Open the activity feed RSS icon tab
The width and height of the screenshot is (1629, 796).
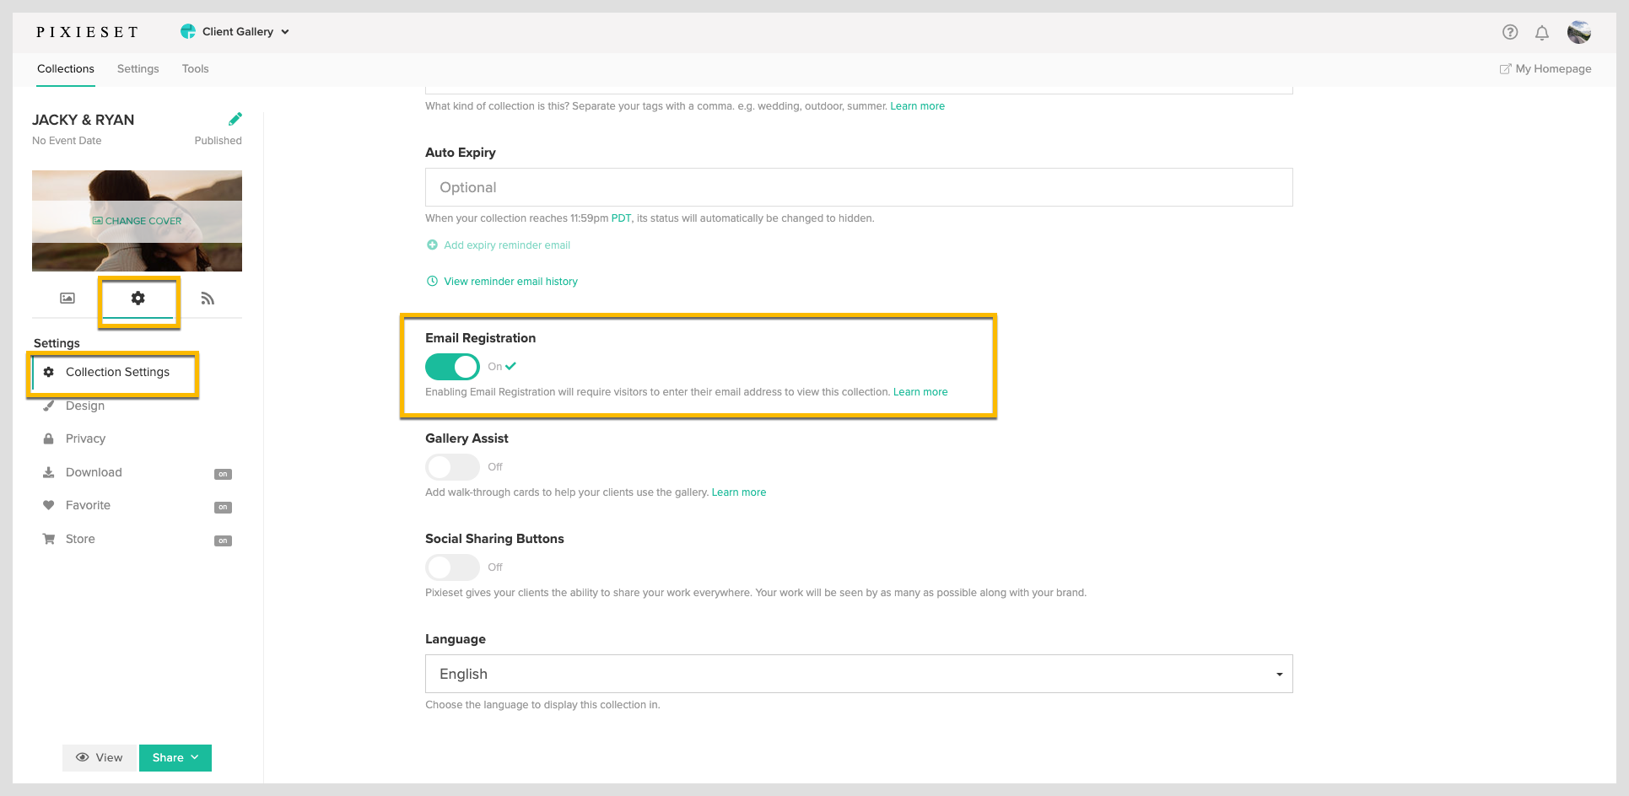pos(208,298)
